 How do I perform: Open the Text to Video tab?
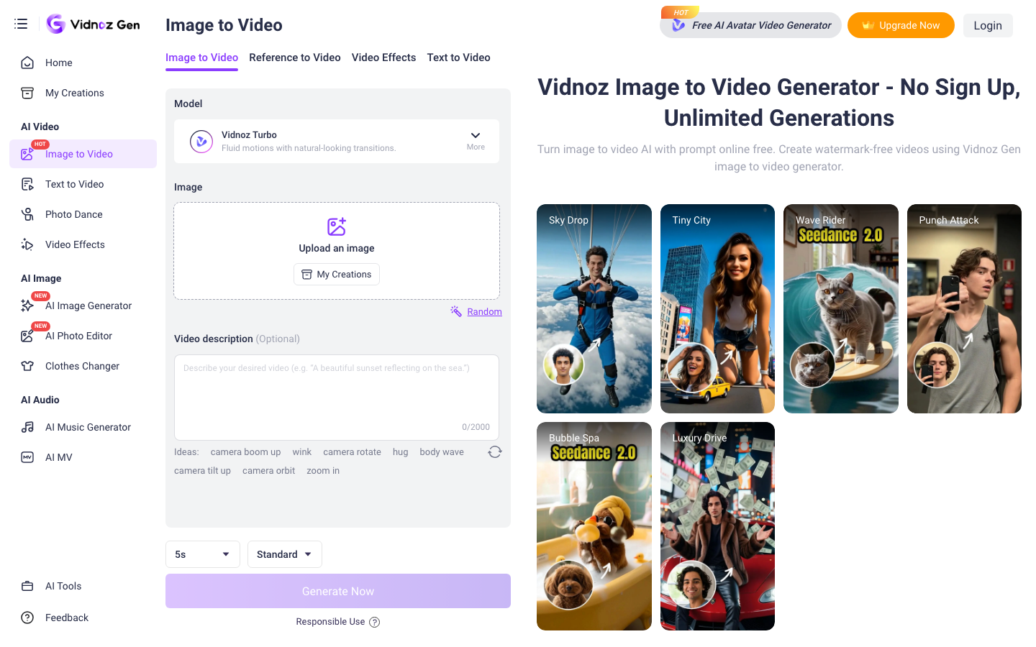tap(458, 58)
